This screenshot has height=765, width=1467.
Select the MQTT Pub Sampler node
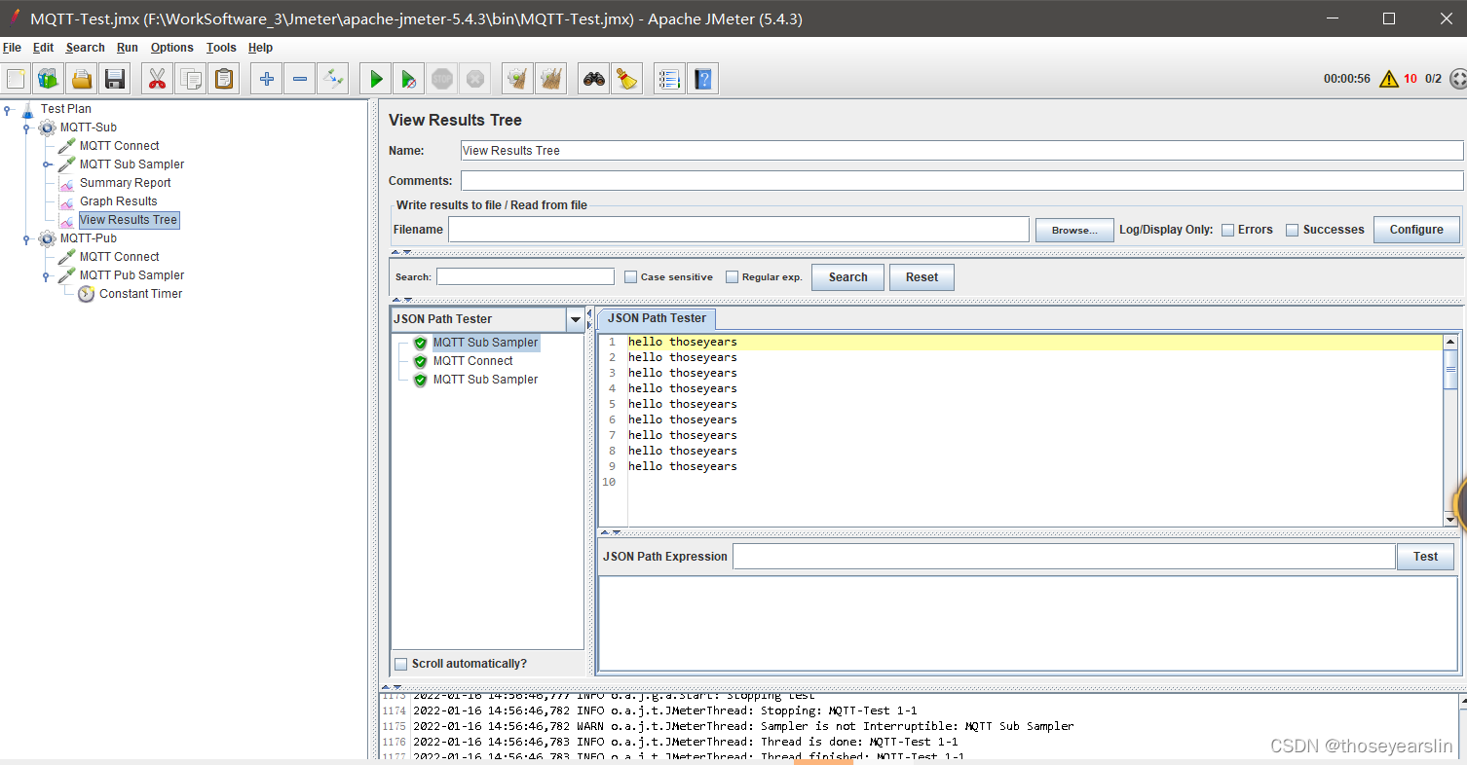pos(132,275)
